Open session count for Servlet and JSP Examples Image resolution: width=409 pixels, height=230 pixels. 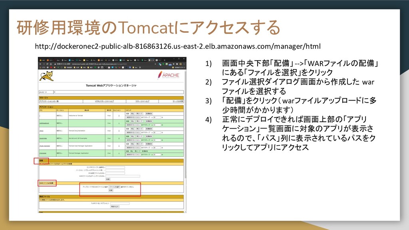(x=119, y=138)
